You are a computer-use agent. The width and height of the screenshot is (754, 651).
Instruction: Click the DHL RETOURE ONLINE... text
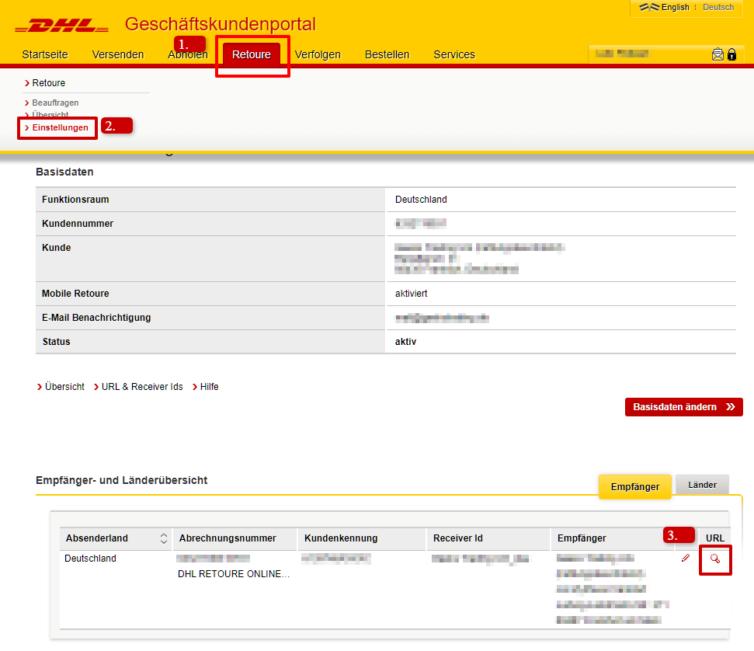tap(234, 574)
